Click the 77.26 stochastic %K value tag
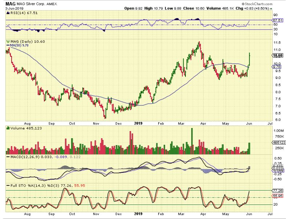The width and height of the screenshot is (286, 219). (277, 190)
